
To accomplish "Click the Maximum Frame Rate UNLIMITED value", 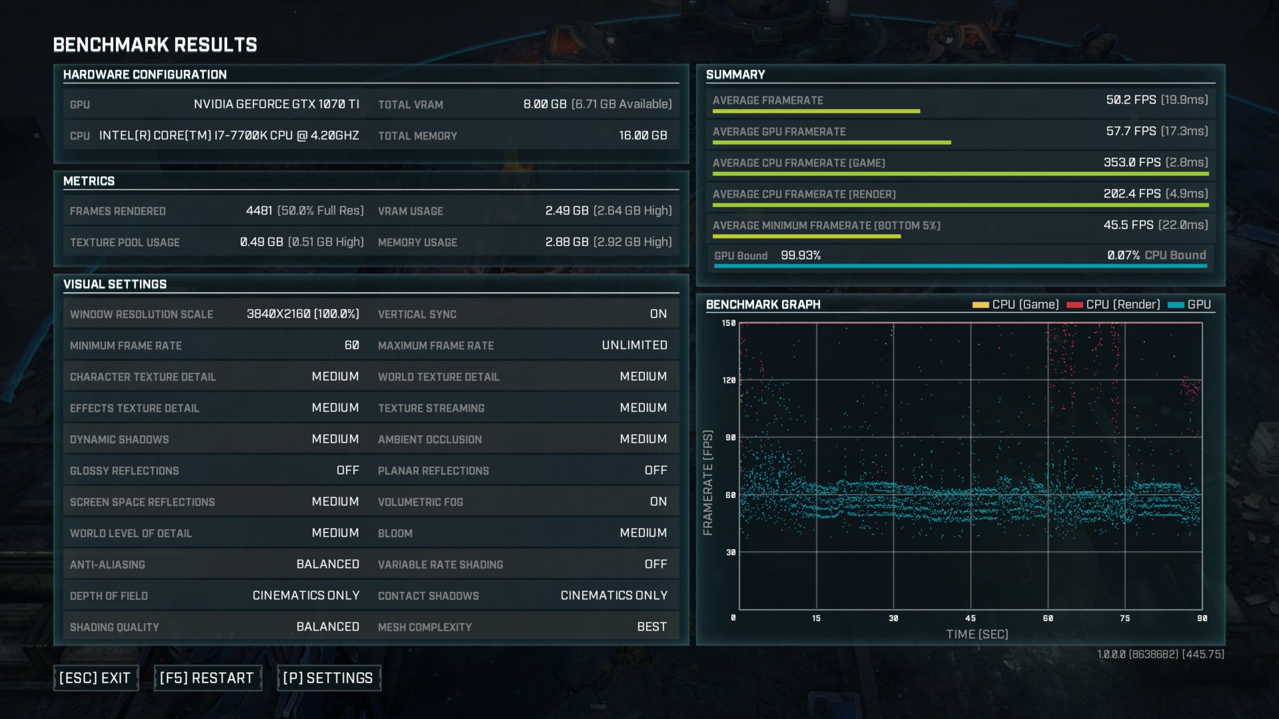I will tap(634, 346).
